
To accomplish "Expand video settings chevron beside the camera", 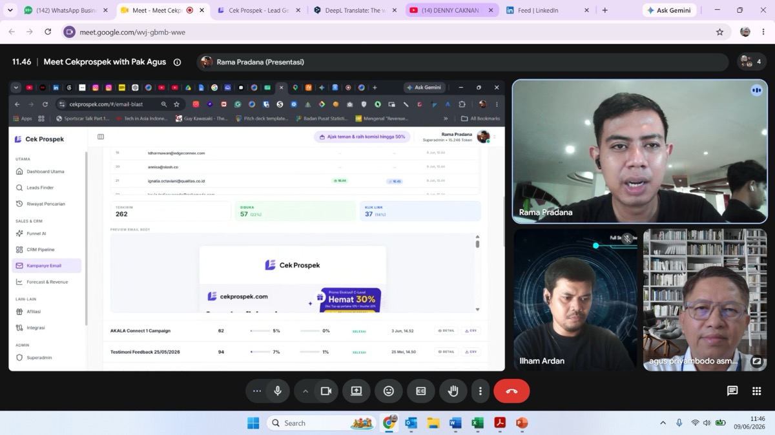I will (x=305, y=391).
